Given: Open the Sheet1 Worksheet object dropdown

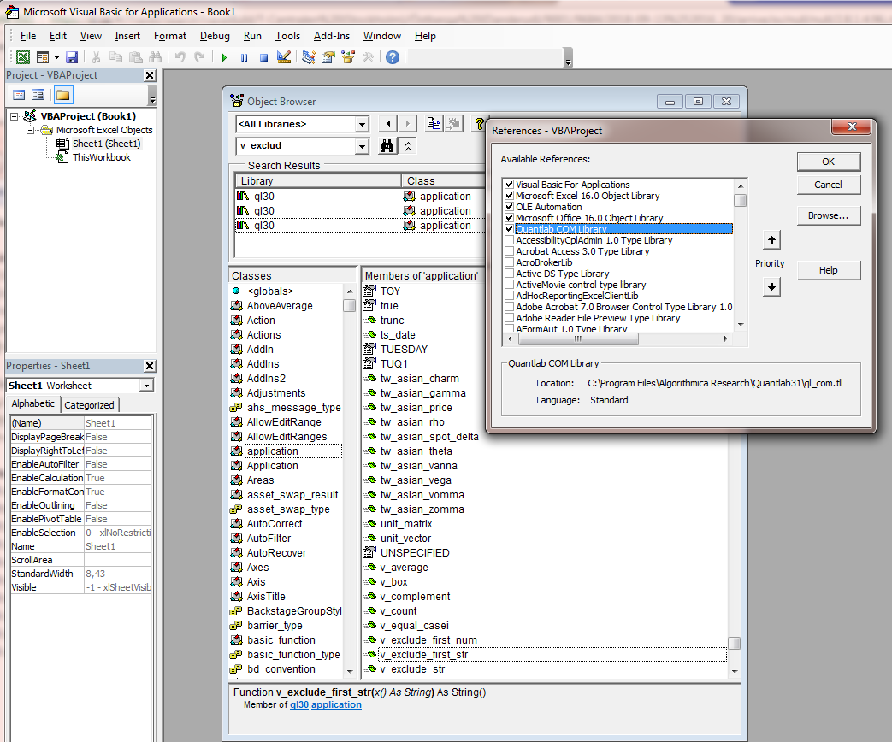Looking at the screenshot, I should pyautogui.click(x=147, y=386).
